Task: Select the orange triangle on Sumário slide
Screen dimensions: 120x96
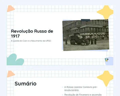Action: 11,74
